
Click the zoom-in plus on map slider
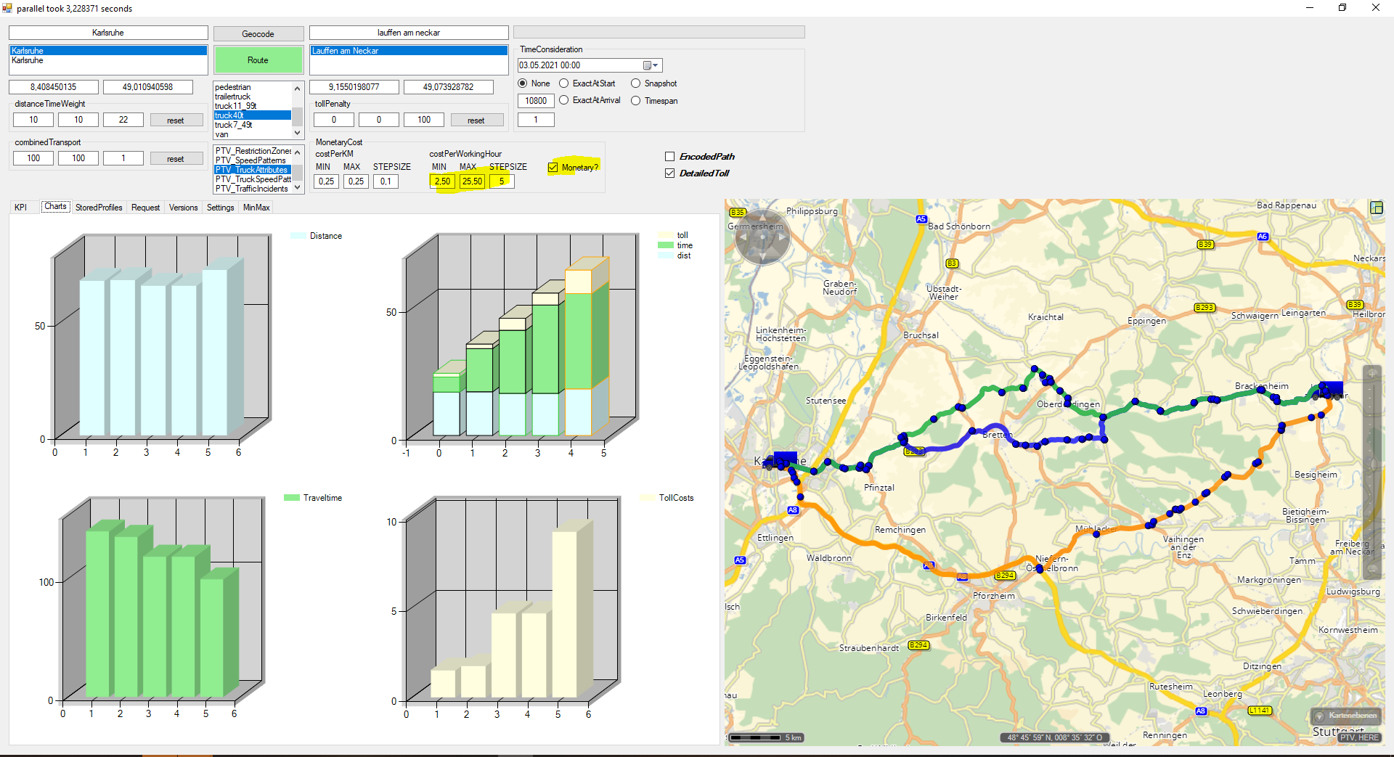pos(1372,374)
